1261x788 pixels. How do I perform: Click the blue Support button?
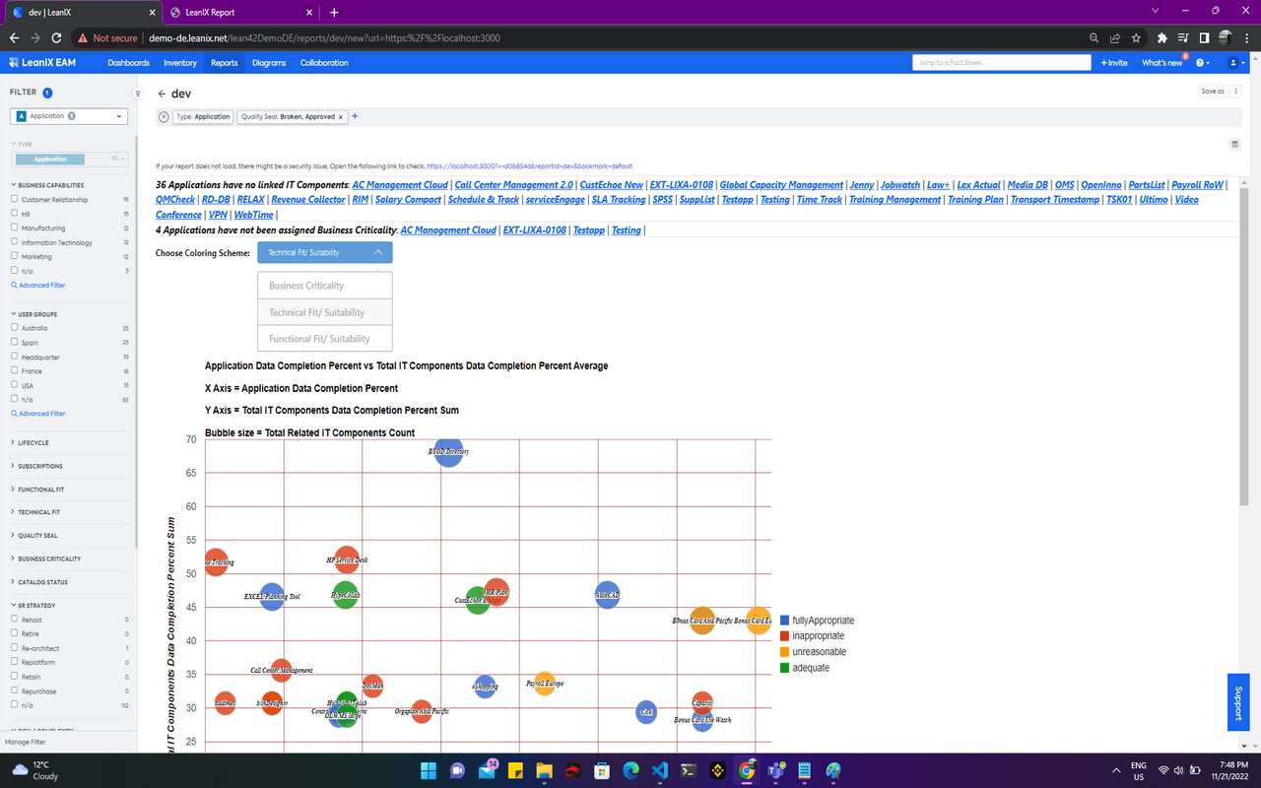pyautogui.click(x=1238, y=702)
